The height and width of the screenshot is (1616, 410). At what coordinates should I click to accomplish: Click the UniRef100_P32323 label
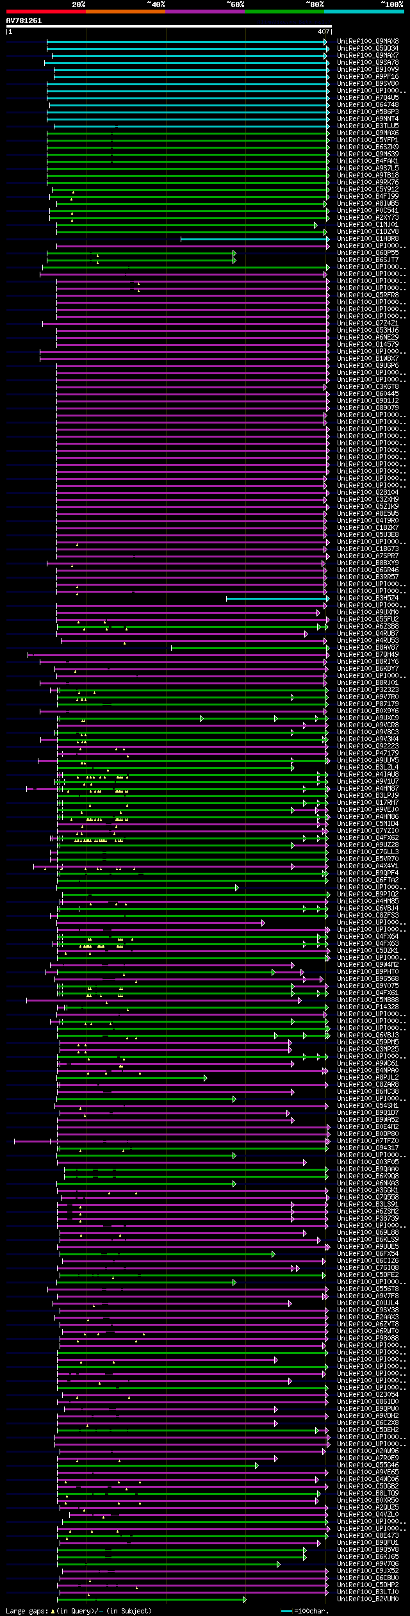[x=368, y=690]
